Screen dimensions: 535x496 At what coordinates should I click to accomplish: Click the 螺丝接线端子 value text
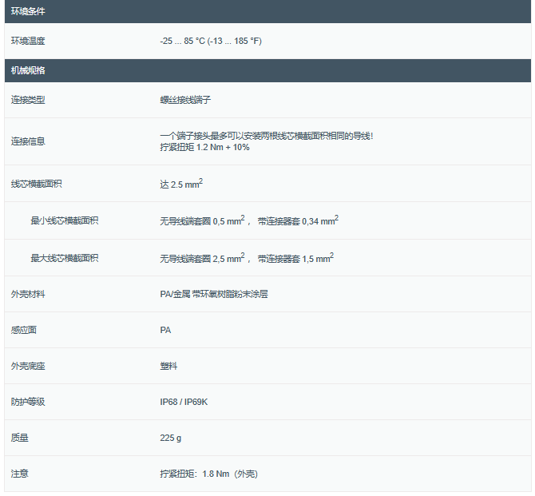click(x=185, y=100)
